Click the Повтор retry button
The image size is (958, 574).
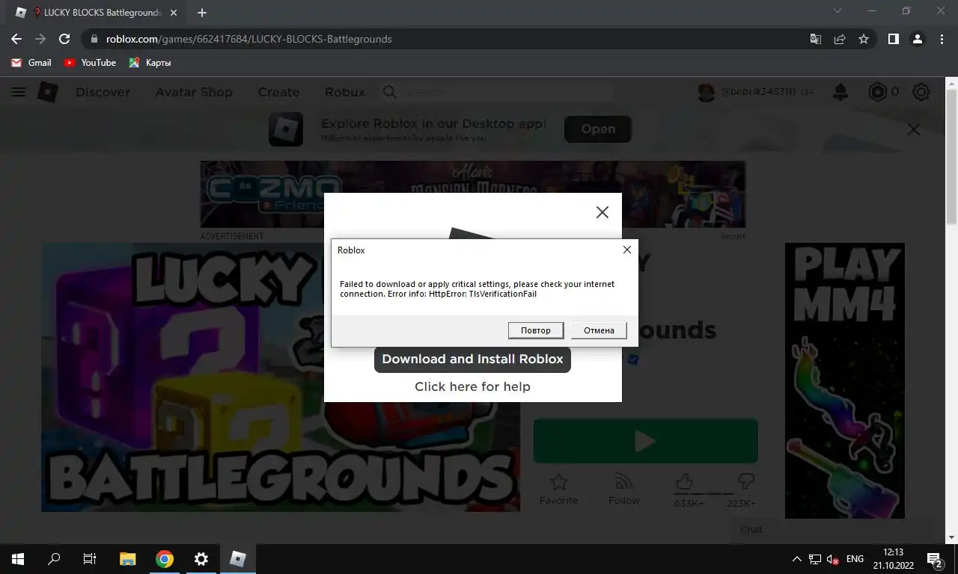536,330
